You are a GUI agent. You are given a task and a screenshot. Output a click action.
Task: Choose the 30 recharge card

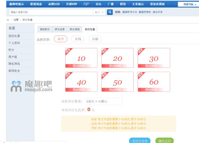[154, 58]
